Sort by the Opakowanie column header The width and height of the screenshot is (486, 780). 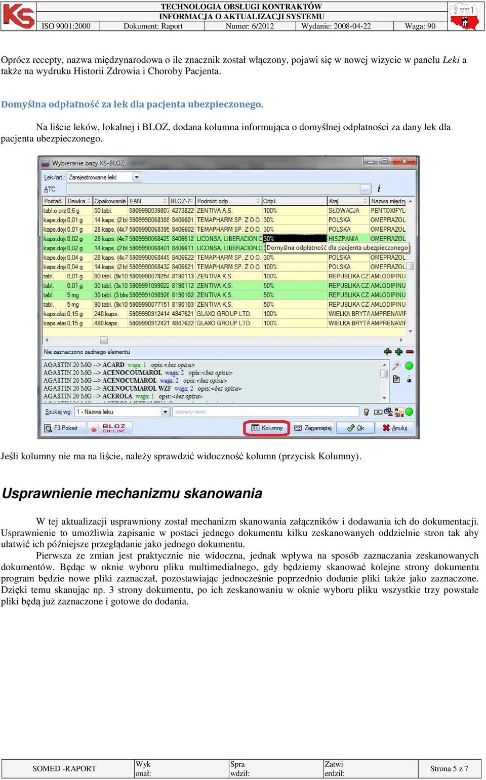(110, 201)
